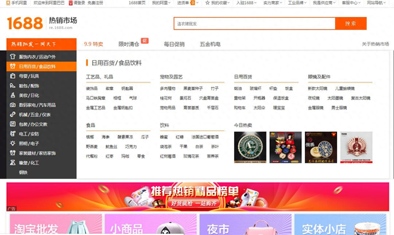This screenshot has height=235, width=394.
Task: Click the socket icon for 电工/安防
Action: click(x=13, y=133)
